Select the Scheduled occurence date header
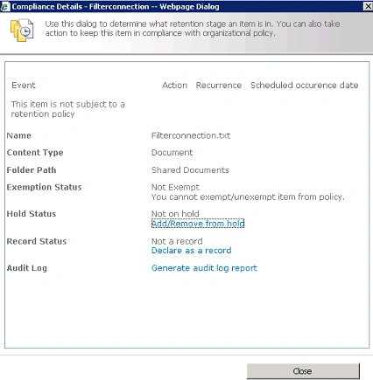Viewport: 373px width, 380px height. coord(304,86)
